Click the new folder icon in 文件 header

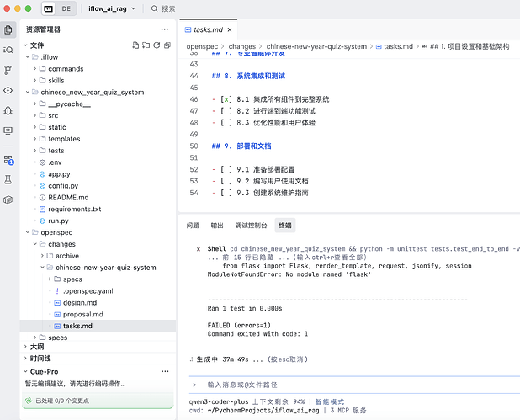pos(146,45)
